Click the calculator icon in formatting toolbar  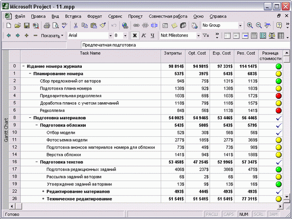(x=254, y=36)
